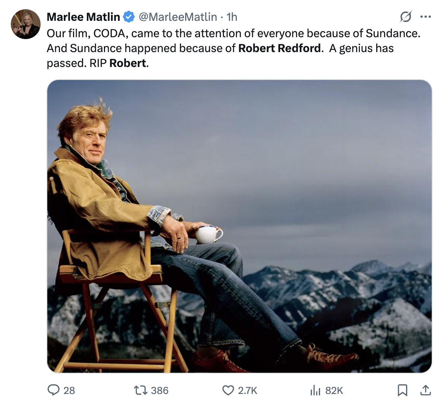Like the tweet with the heart
The image size is (444, 404).
point(228,390)
